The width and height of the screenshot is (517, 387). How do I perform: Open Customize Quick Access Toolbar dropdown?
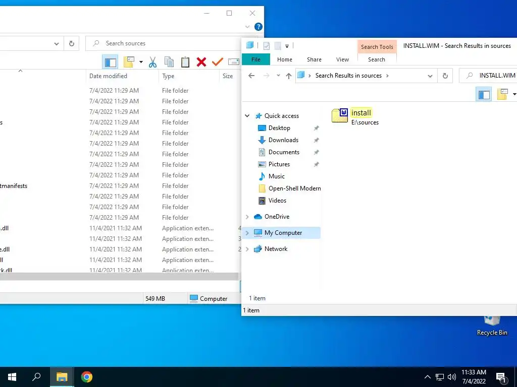click(287, 46)
